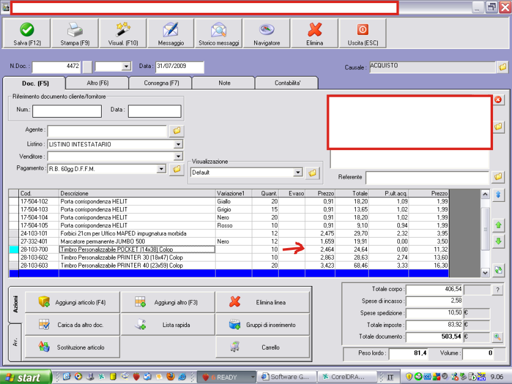The width and height of the screenshot is (512, 384).
Task: Open folder lookup next to Causale
Action: tap(502, 67)
